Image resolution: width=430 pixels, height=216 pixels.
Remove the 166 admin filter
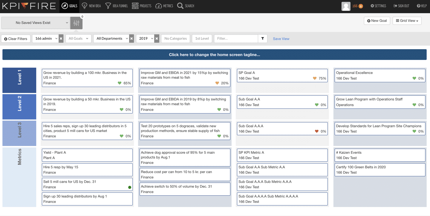[x=61, y=39]
